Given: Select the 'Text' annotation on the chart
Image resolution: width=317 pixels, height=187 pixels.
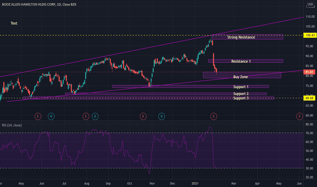Looking at the screenshot, I should pyautogui.click(x=14, y=23).
